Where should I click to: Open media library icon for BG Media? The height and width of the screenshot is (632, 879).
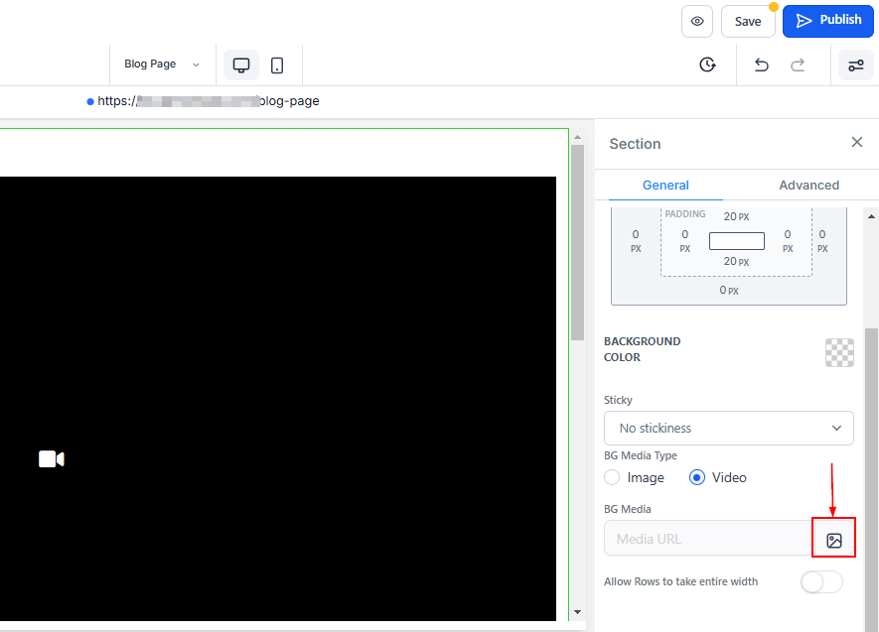(x=833, y=540)
